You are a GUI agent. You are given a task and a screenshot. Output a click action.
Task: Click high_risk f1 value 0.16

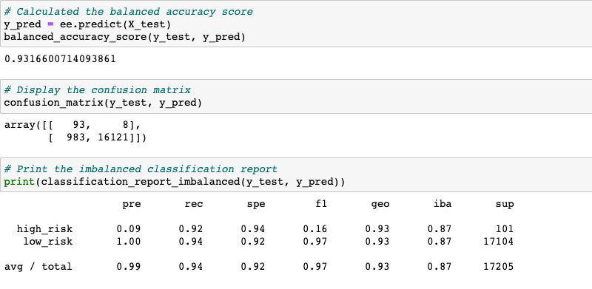click(315, 229)
